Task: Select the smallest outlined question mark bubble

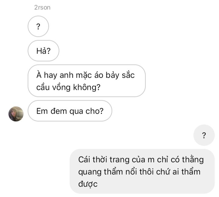Action: [38, 26]
